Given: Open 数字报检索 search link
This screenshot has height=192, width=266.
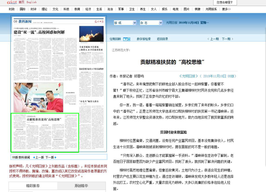Looking at the screenshot, I should [143, 39].
